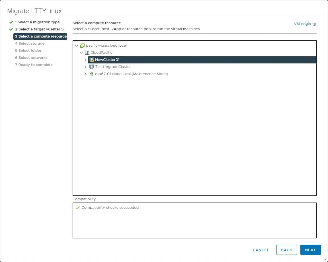Open step 4 Select storage
Image resolution: width=328 pixels, height=262 pixels.
click(30, 44)
